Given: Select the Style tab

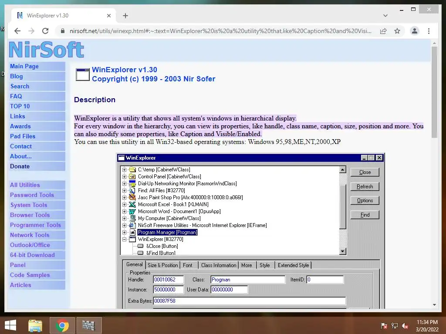Looking at the screenshot, I should point(265,265).
